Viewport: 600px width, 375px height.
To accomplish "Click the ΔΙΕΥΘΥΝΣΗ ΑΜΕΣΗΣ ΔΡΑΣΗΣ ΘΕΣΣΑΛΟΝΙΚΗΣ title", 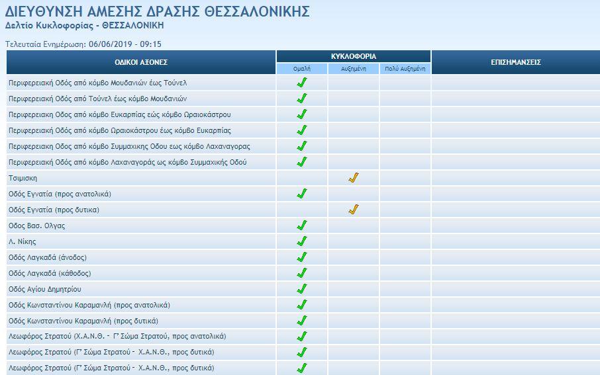I will click(x=157, y=11).
